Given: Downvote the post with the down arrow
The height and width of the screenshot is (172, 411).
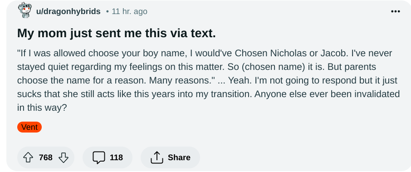Looking at the screenshot, I should click(x=64, y=157).
